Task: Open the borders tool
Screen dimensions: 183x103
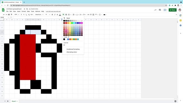Action: tap(66, 15)
